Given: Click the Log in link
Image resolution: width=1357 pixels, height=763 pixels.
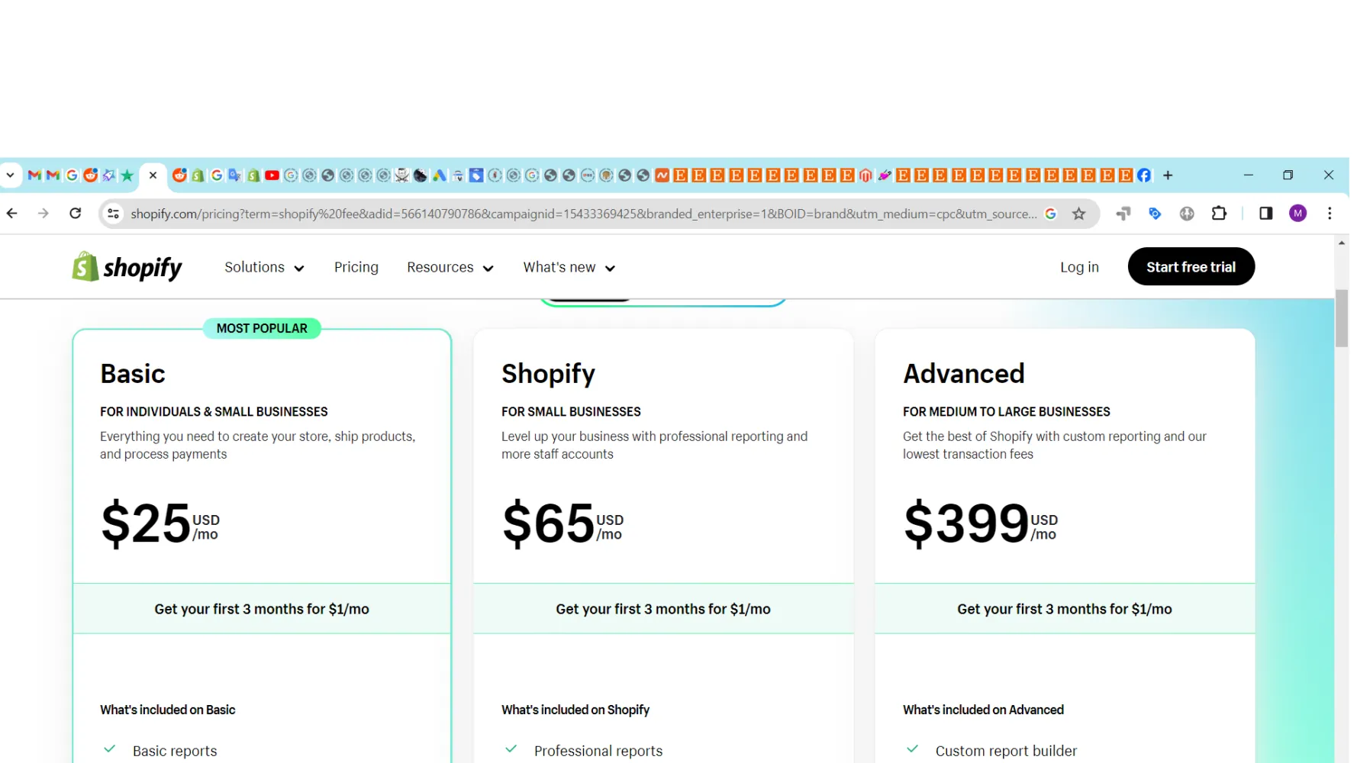Looking at the screenshot, I should coord(1079,267).
